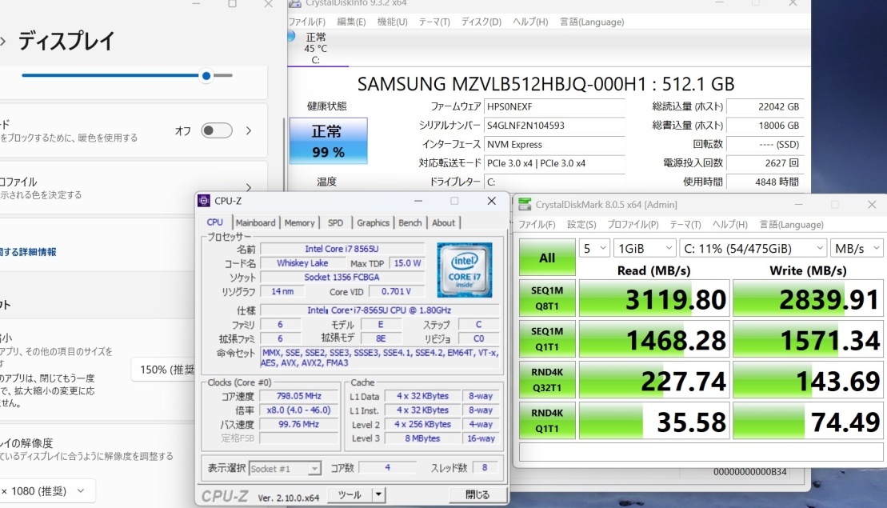
Task: Open the About tab in CPU-Z
Action: [x=443, y=223]
